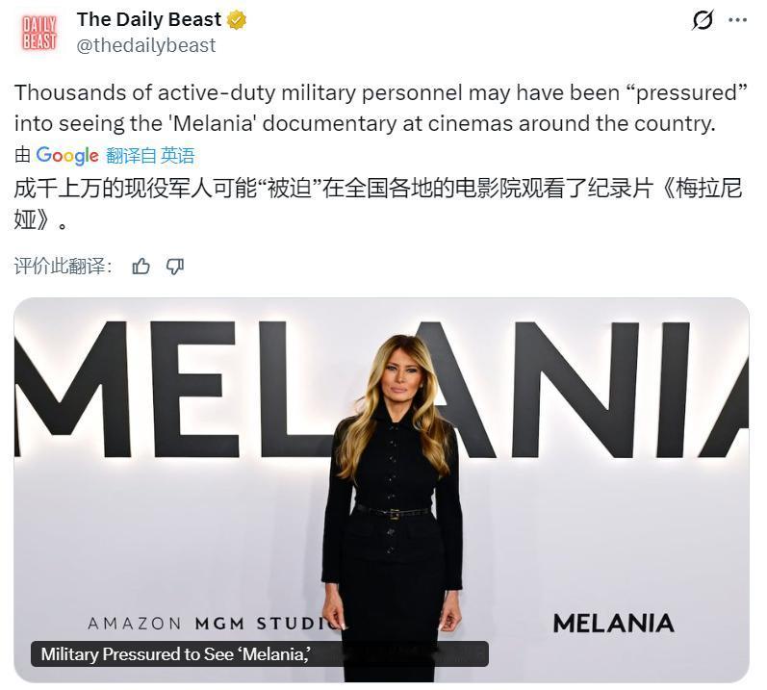The height and width of the screenshot is (690, 767).
Task: Click the gold verified badge
Action: (x=237, y=19)
